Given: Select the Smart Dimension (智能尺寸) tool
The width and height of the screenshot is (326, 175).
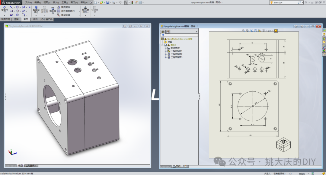Looking at the screenshot, I should click(5, 9).
